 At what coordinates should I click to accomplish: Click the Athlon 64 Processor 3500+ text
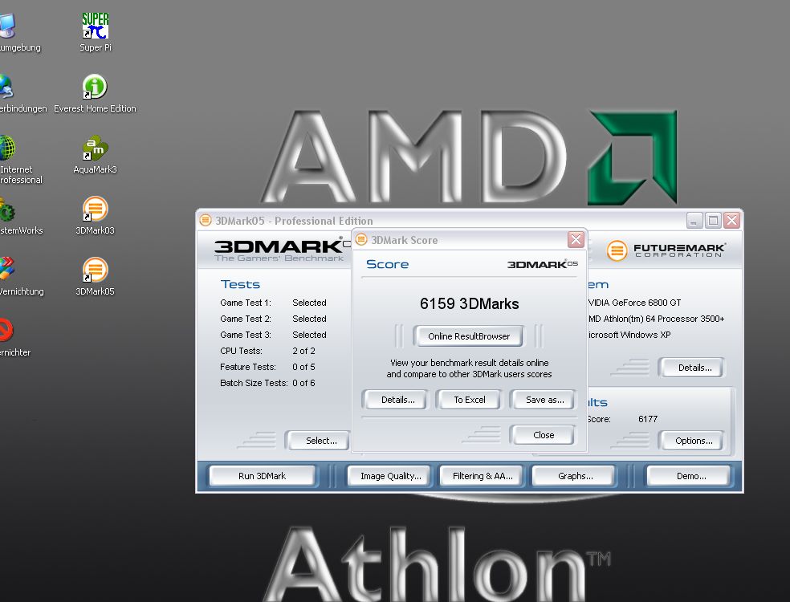tap(656, 319)
